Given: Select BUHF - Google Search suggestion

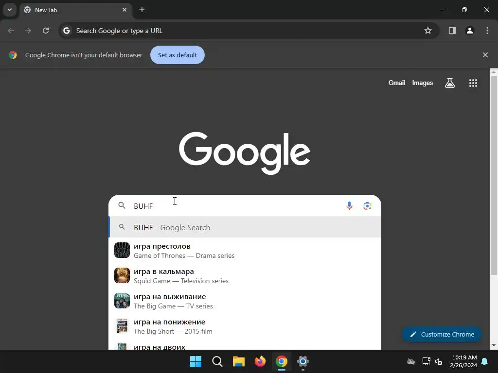Looking at the screenshot, I should [245, 227].
